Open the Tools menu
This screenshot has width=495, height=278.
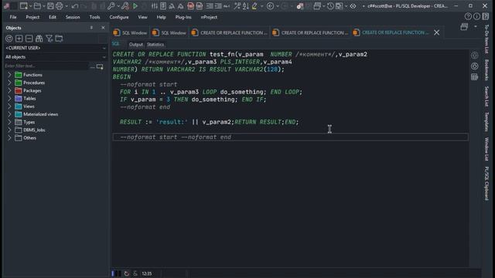[x=94, y=17]
